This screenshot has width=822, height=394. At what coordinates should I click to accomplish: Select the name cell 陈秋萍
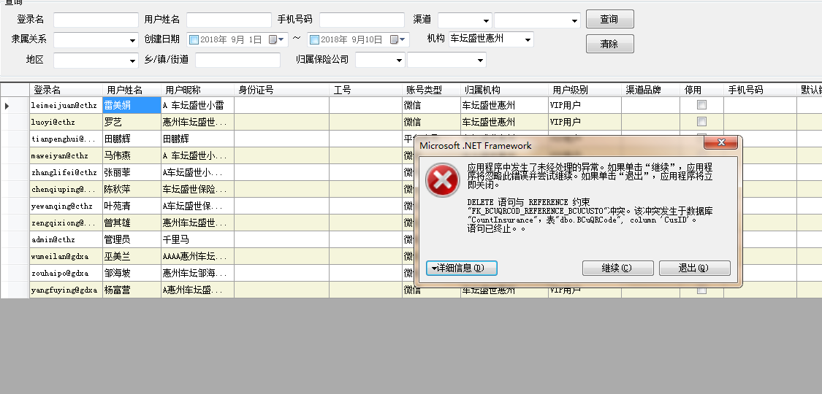click(132, 189)
